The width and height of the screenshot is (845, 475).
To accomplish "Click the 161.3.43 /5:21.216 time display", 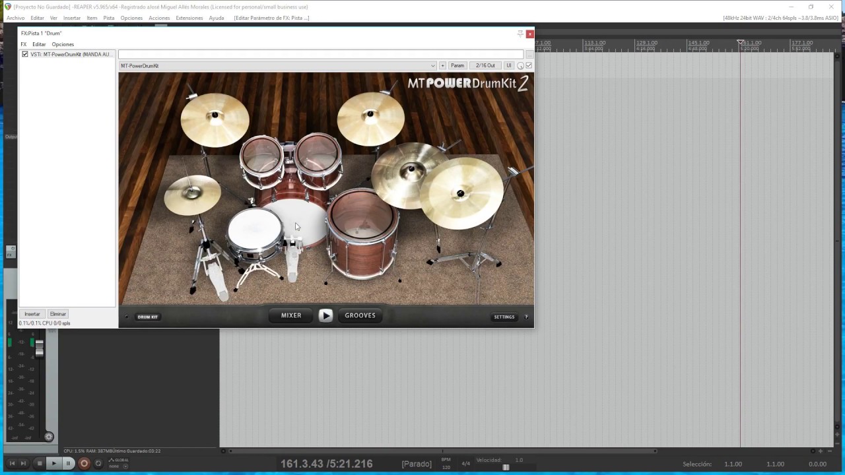I will tap(327, 464).
